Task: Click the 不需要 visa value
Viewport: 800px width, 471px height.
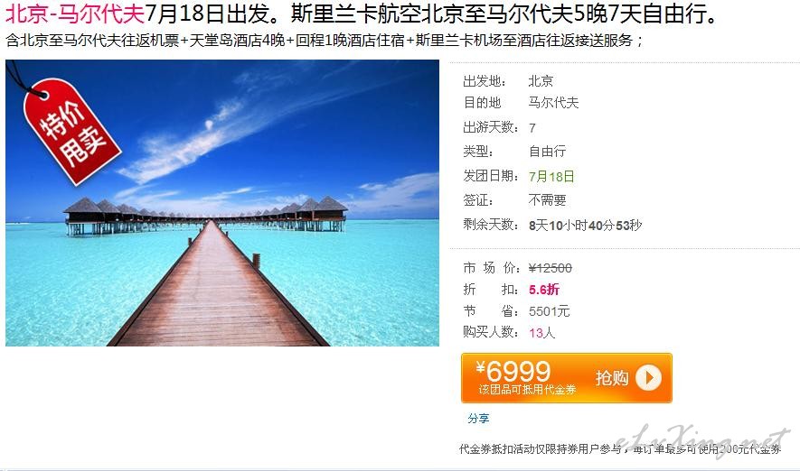Action: pyautogui.click(x=548, y=200)
